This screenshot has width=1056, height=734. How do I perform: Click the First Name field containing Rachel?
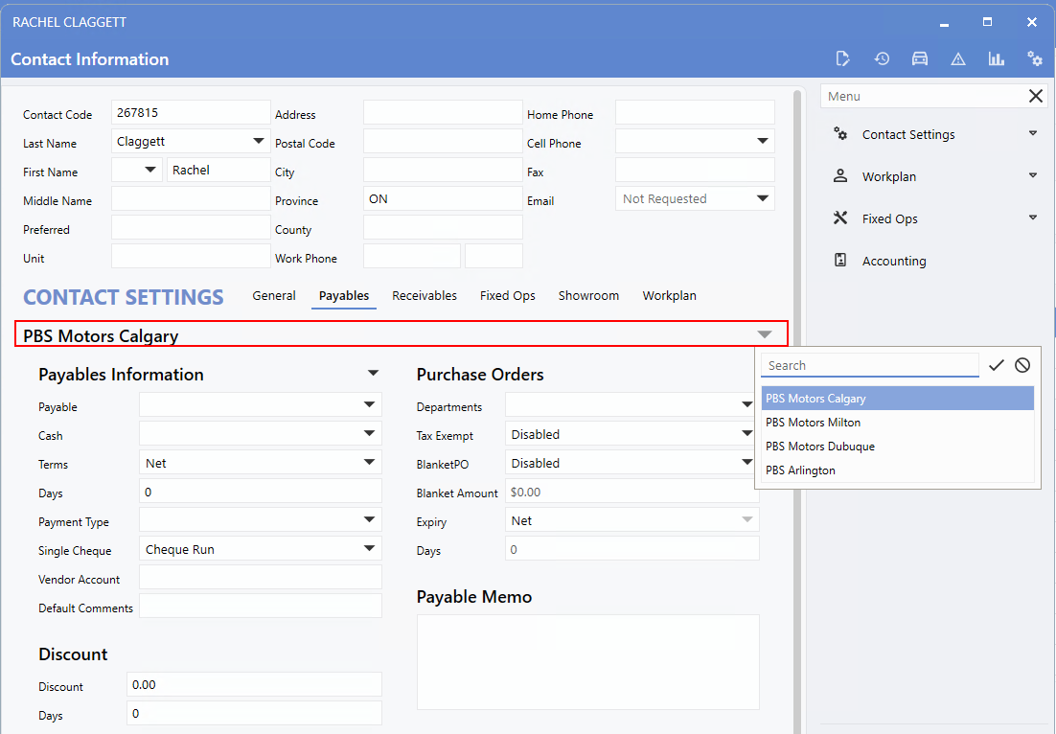218,170
